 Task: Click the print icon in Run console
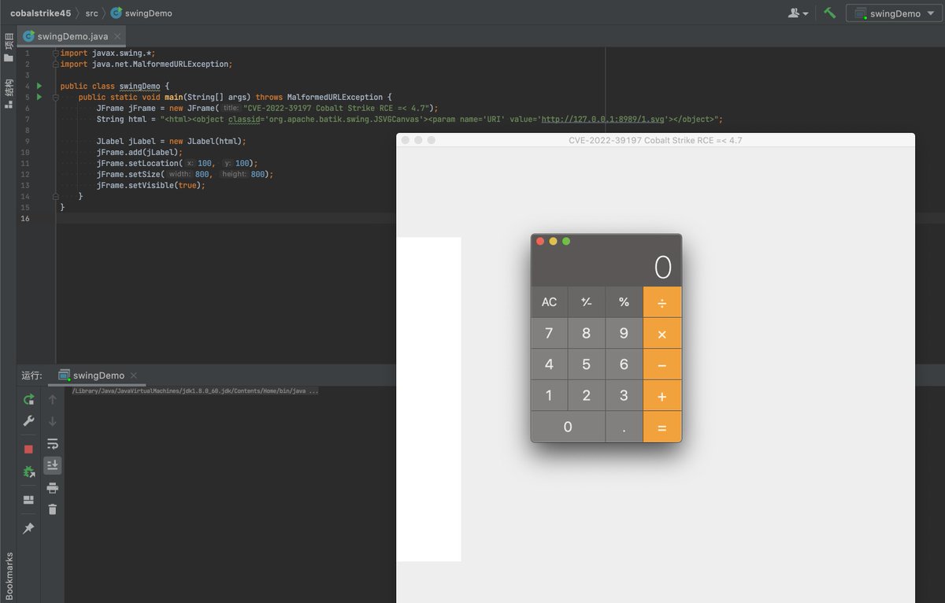point(53,487)
